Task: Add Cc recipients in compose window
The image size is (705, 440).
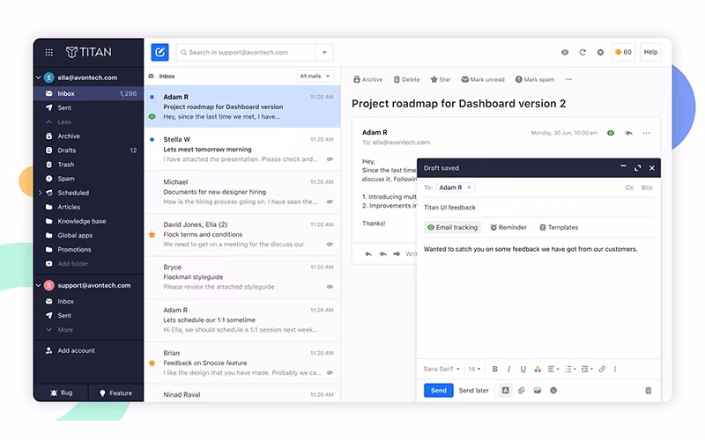Action: point(629,187)
